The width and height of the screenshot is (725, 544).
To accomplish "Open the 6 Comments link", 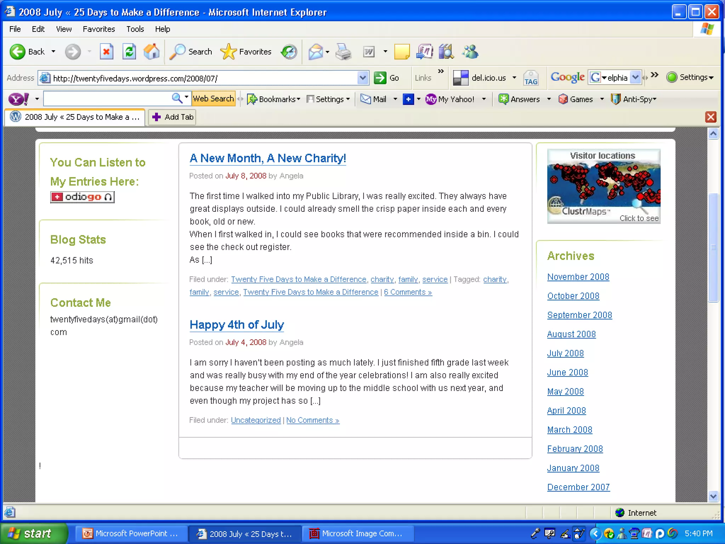I will coord(408,292).
